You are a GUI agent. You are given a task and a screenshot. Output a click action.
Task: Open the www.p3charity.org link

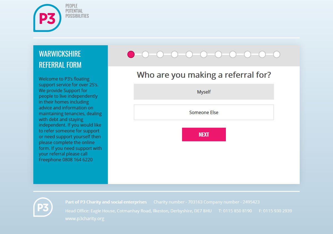click(x=85, y=218)
